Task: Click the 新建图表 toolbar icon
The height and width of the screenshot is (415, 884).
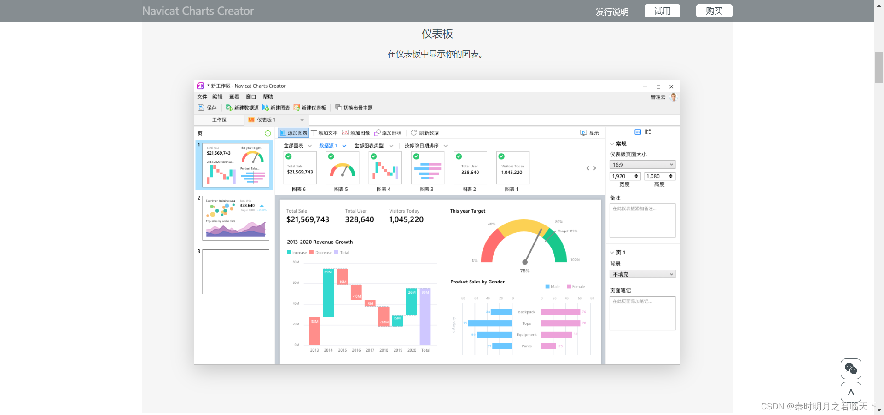Action: coord(265,108)
